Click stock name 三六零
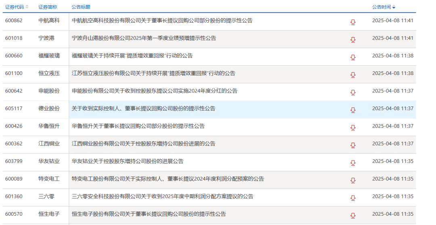The width and height of the screenshot is (436, 225). [46, 196]
